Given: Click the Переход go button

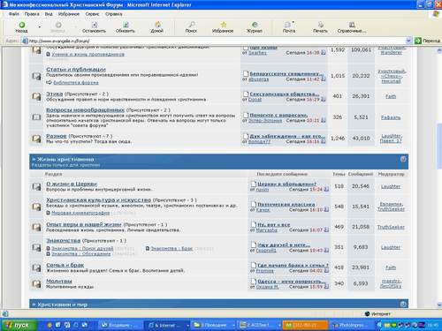Looking at the screenshot, I should tap(427, 41).
